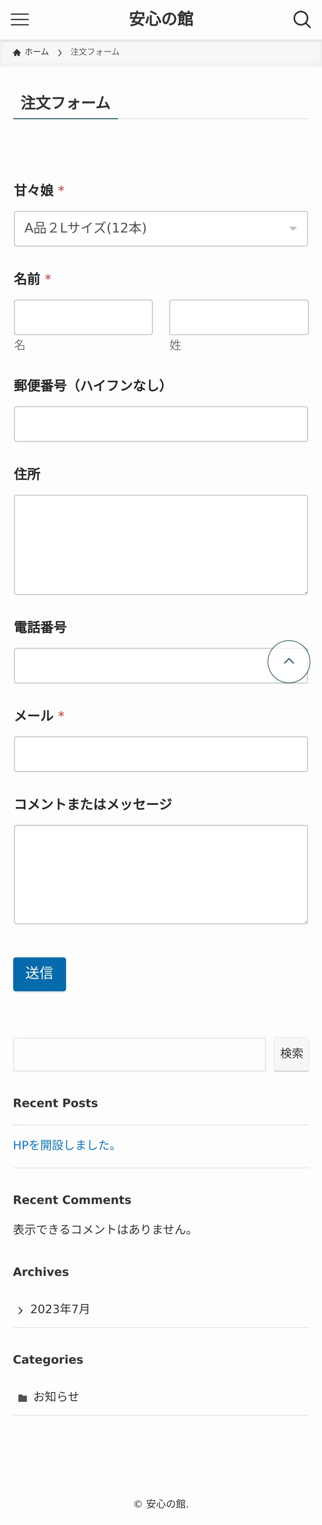Click the chevron beside 2023年7月
The width and height of the screenshot is (322, 1525).
(x=21, y=1311)
